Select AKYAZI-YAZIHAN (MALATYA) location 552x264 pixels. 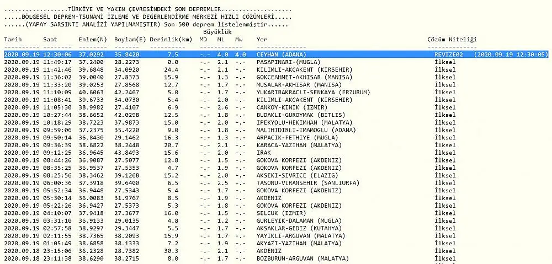coord(299,243)
